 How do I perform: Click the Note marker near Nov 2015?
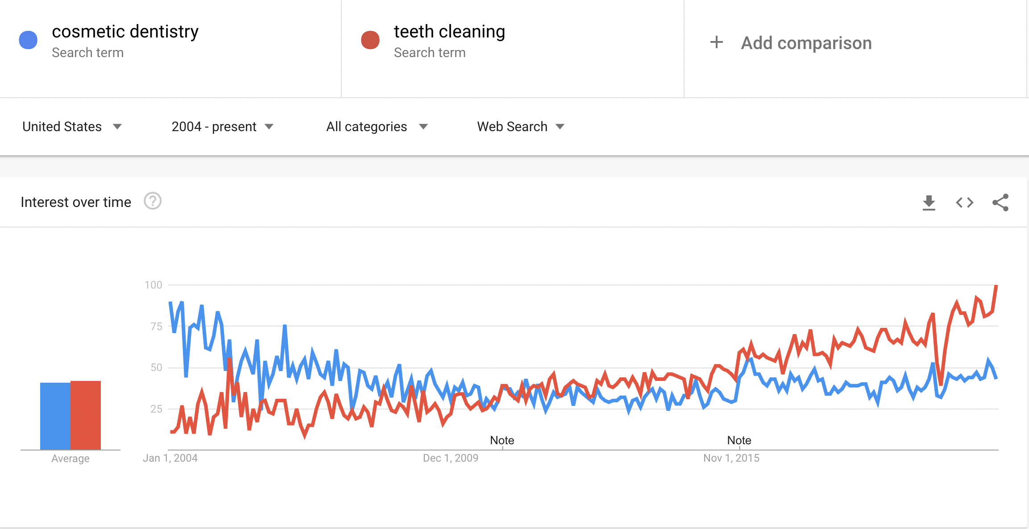pos(739,441)
